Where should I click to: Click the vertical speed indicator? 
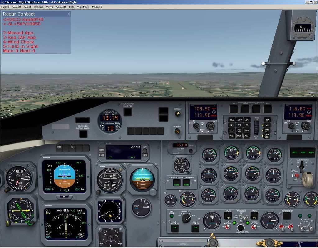pos(110,211)
